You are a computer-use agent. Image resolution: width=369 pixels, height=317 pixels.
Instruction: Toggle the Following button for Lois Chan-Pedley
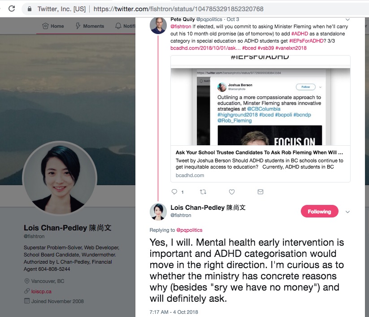pyautogui.click(x=319, y=211)
